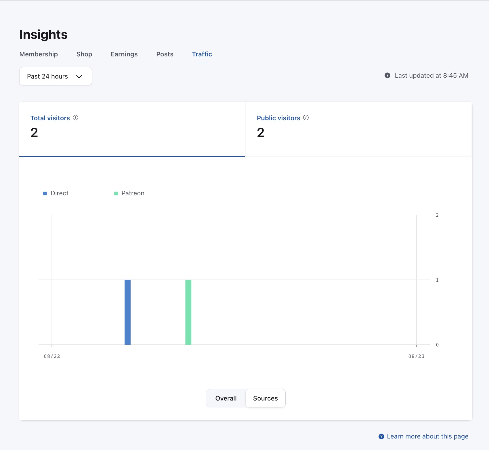Click the 08/23 date axis label
This screenshot has height=450, width=489.
click(417, 356)
